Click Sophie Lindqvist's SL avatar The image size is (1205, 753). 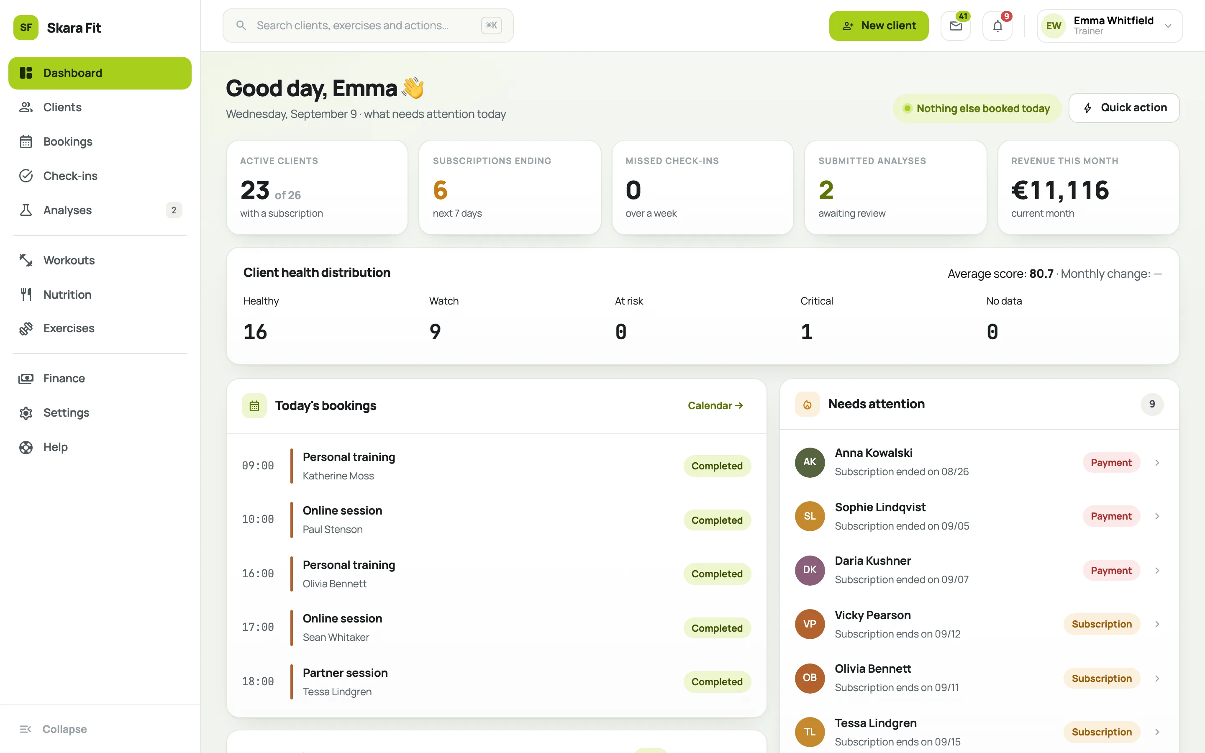[x=810, y=516]
